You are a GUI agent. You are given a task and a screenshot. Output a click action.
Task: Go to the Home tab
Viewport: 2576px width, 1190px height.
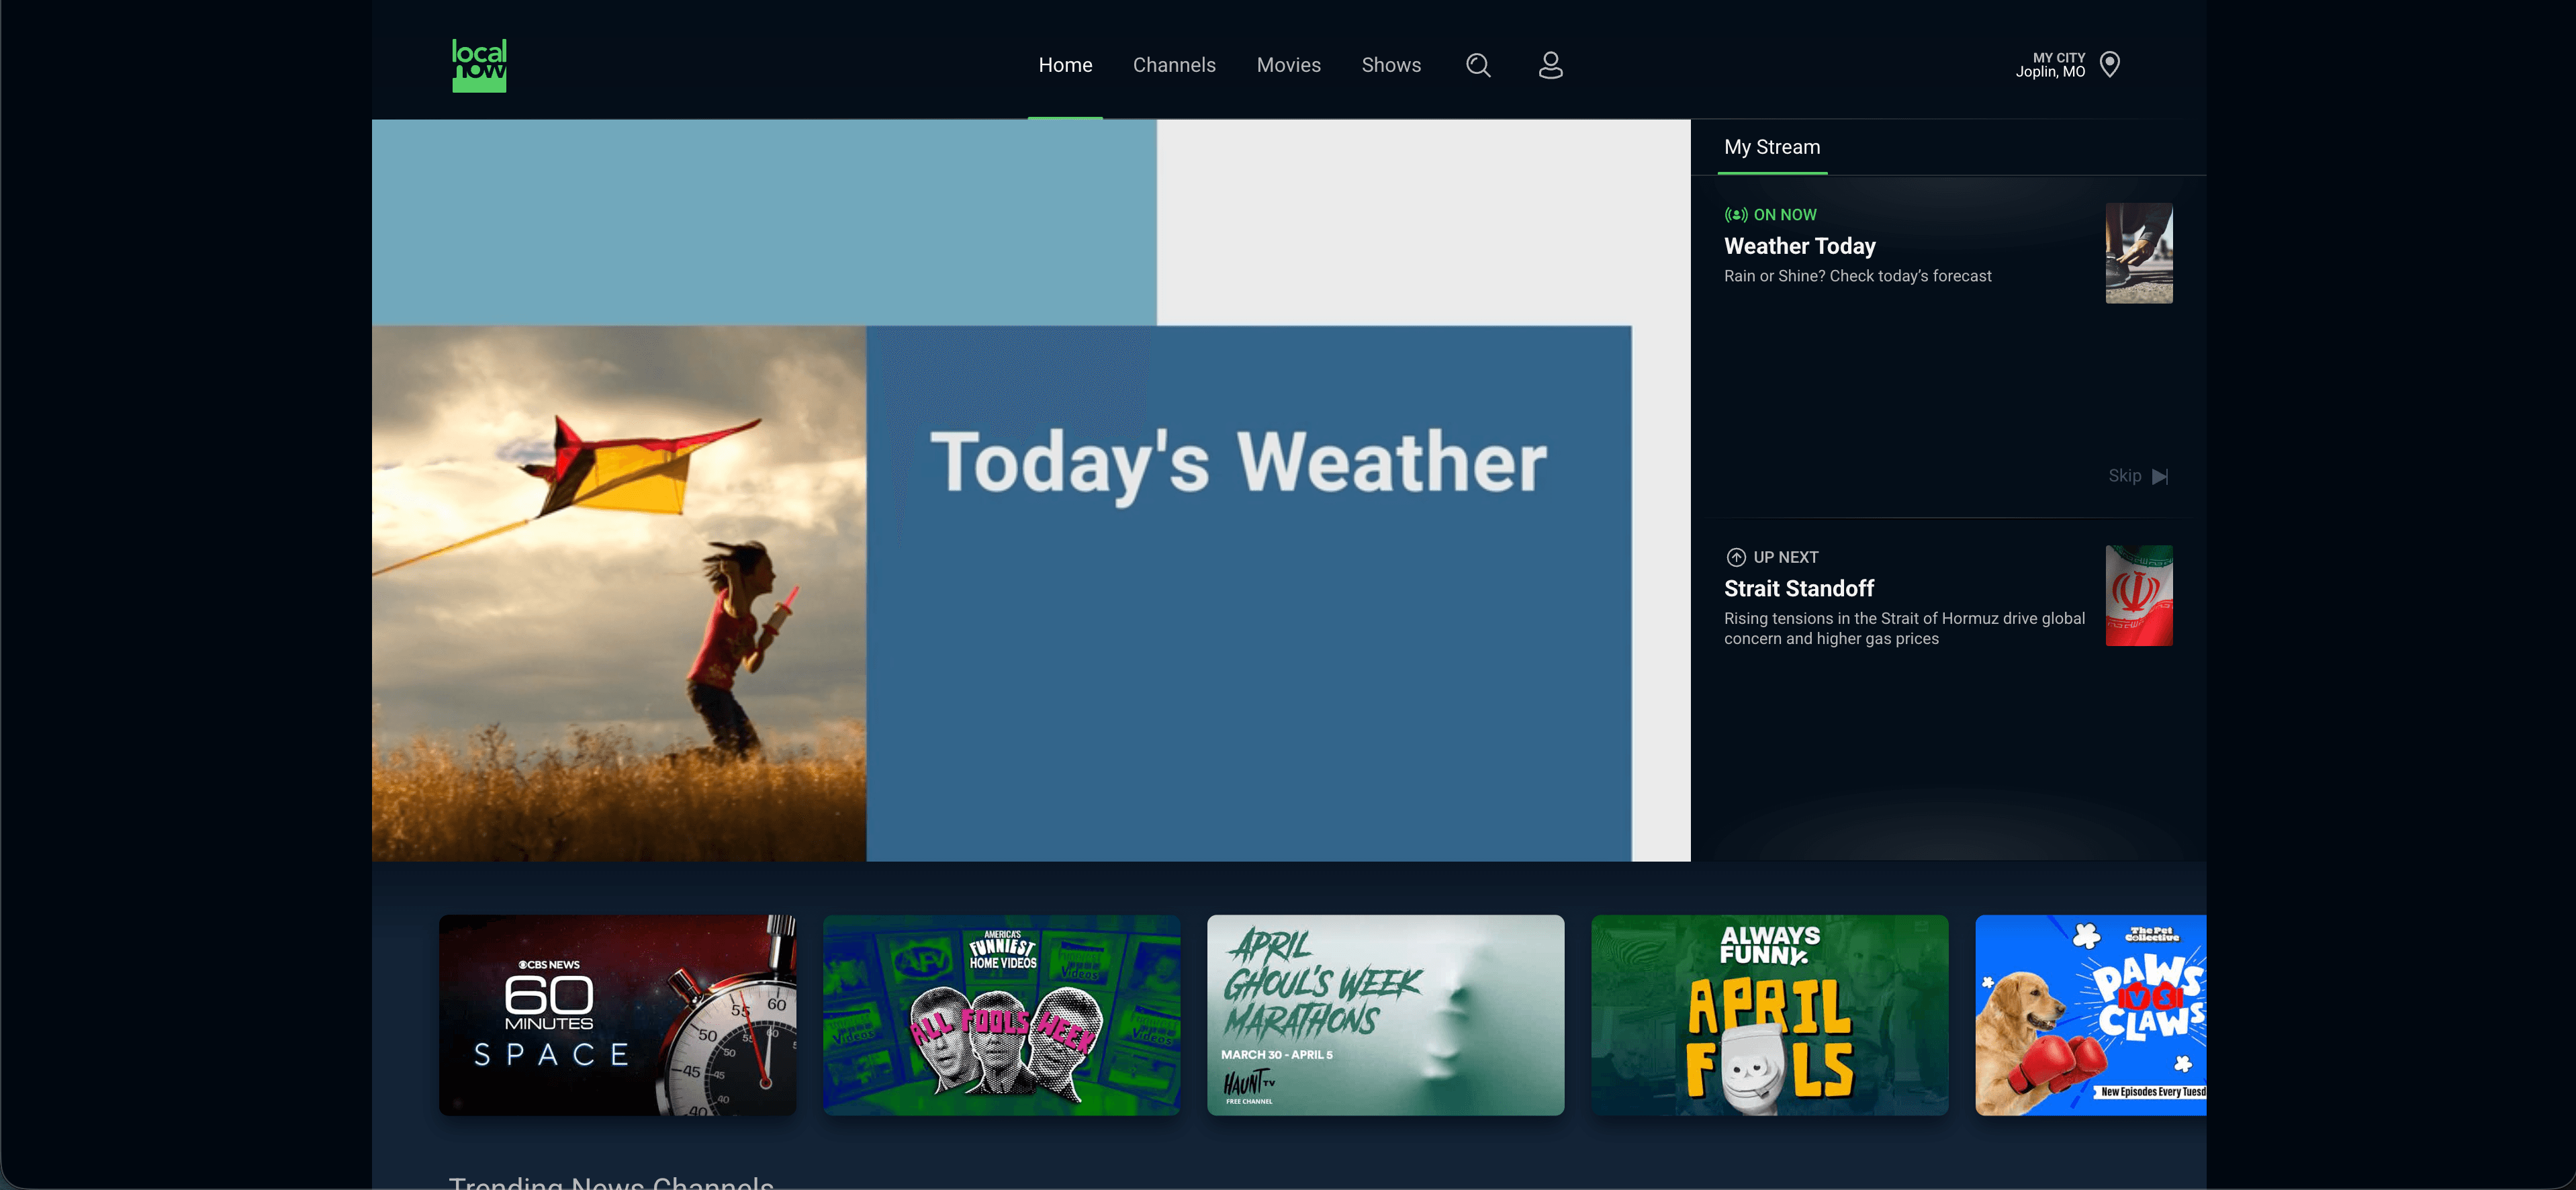tap(1065, 65)
